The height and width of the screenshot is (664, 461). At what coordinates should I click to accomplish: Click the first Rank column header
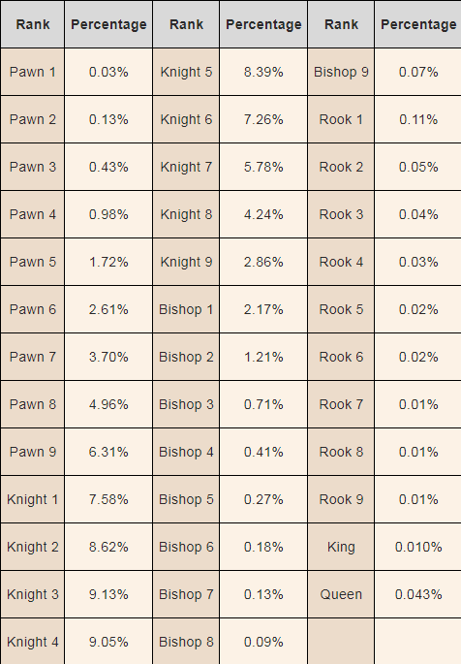tap(33, 24)
